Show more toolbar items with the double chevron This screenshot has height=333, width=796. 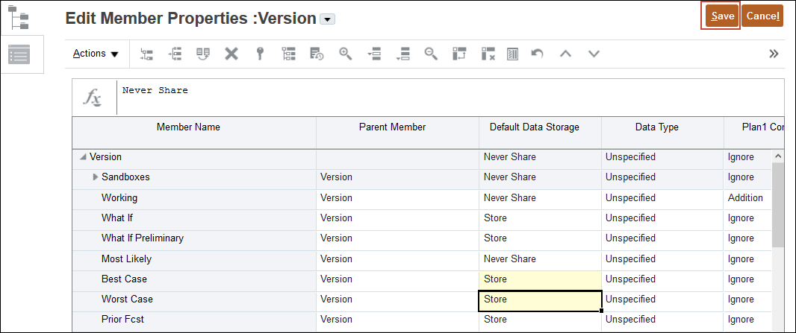pyautogui.click(x=774, y=54)
